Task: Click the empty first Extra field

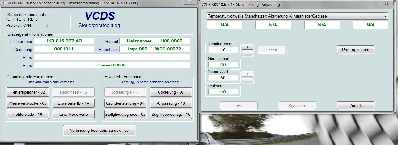Action: point(112,57)
